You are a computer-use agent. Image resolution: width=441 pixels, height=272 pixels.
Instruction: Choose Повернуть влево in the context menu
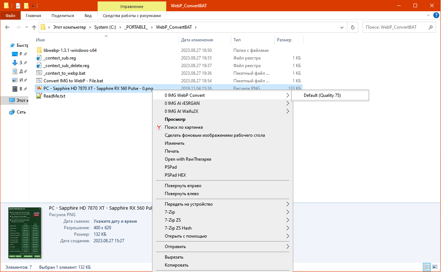coord(222,194)
